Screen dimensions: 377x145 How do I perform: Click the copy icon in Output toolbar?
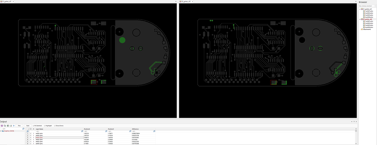5,126
